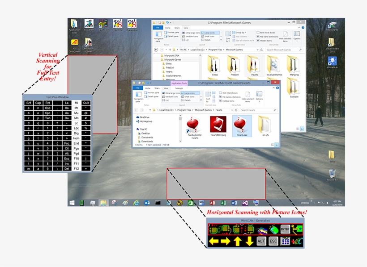Switch to the Manage tab in Hearts window
This screenshot has height=267, width=367.
point(179,88)
